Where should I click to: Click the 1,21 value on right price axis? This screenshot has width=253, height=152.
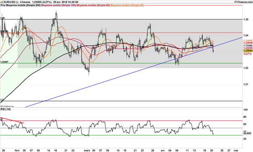pos(246,84)
